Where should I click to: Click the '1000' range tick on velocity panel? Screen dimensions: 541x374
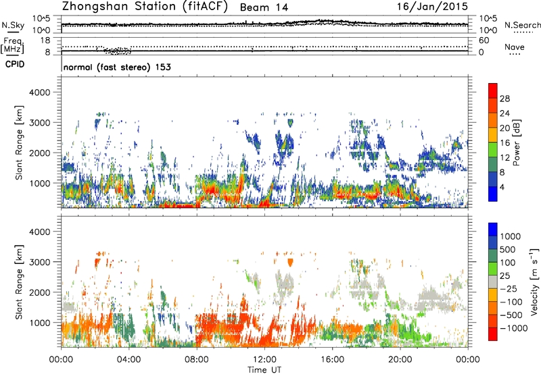[x=40, y=323]
